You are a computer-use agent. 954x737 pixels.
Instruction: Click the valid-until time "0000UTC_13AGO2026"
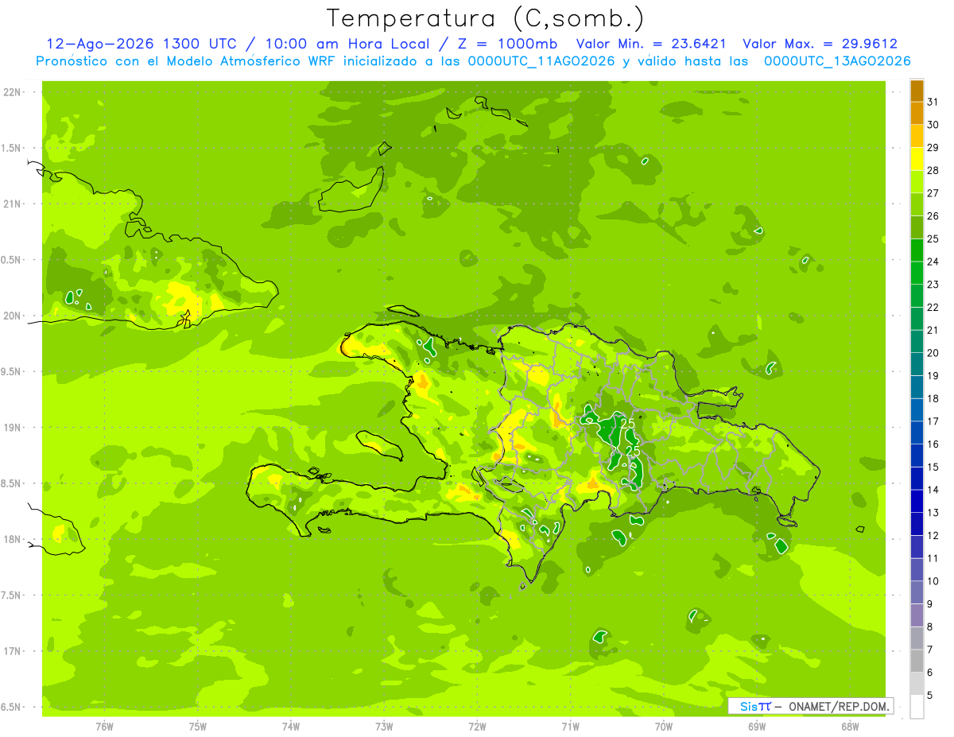click(837, 61)
